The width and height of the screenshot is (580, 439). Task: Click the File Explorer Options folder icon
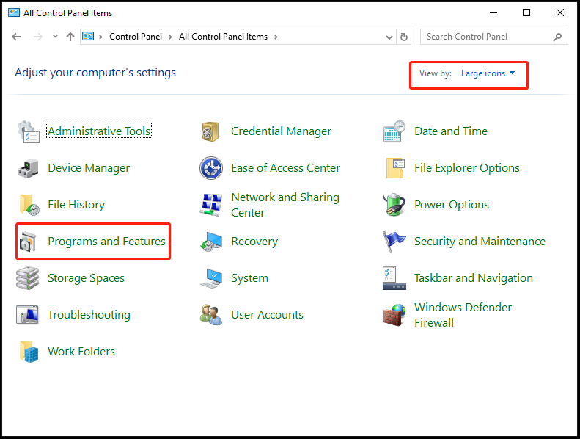(395, 168)
